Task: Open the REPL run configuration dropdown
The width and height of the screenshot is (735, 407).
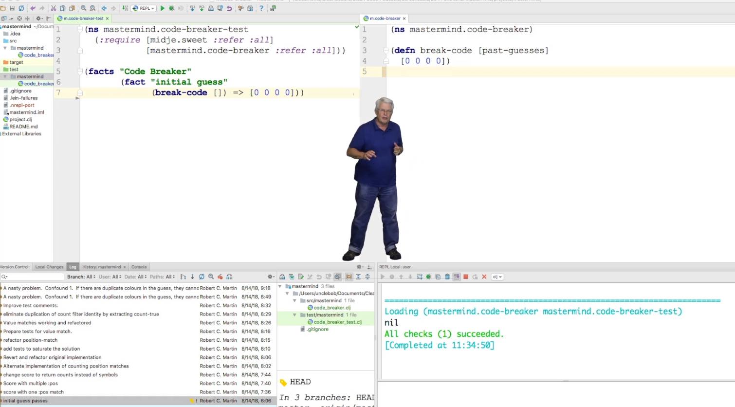Action: click(144, 8)
